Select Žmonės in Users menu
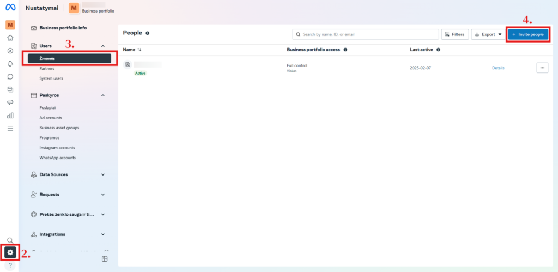This screenshot has width=558, height=272. tap(69, 58)
